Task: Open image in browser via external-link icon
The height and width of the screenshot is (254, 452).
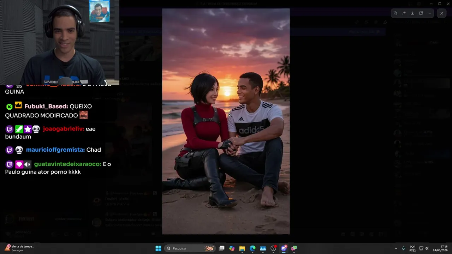Action: tap(421, 13)
